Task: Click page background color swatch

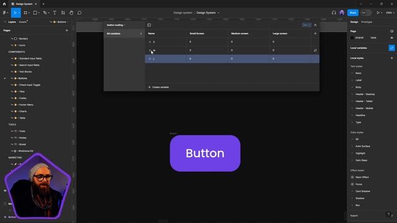Action: coord(352,38)
